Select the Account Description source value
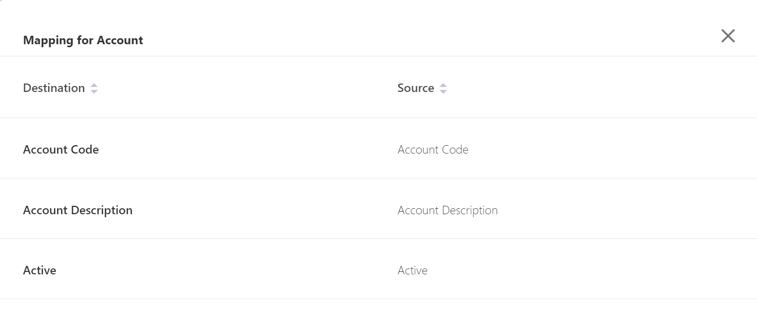The height and width of the screenshot is (335, 757). (x=447, y=210)
